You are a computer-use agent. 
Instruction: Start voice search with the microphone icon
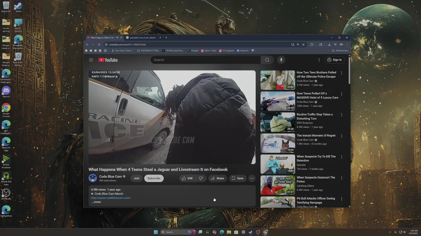281,60
